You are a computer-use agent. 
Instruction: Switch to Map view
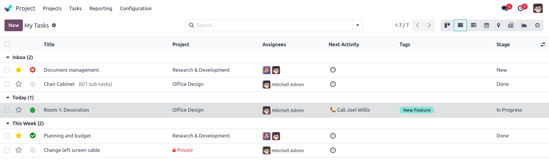(499, 26)
